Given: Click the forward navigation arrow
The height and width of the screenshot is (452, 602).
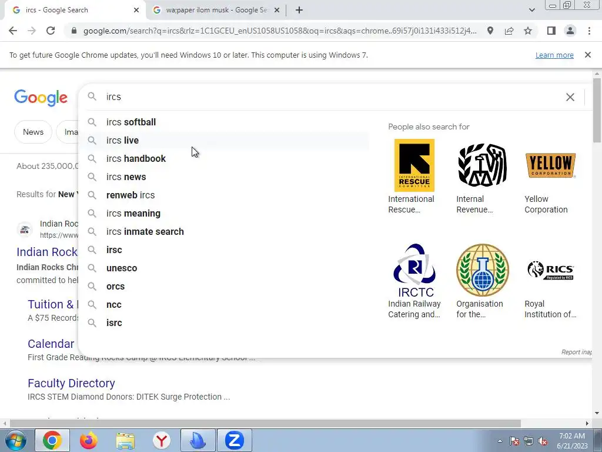Looking at the screenshot, I should point(32,31).
